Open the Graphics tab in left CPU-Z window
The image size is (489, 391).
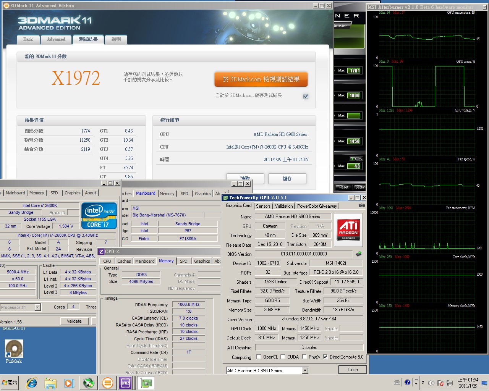click(73, 193)
